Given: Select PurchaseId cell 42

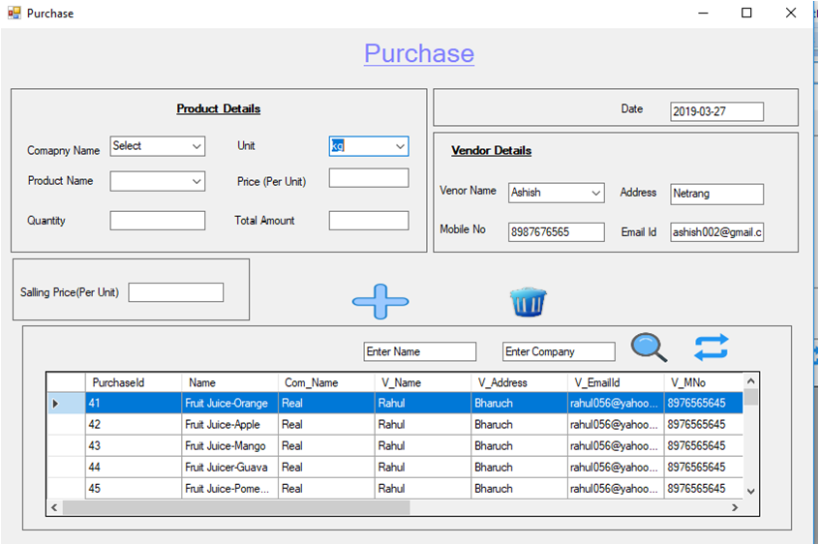Looking at the screenshot, I should pos(134,425).
